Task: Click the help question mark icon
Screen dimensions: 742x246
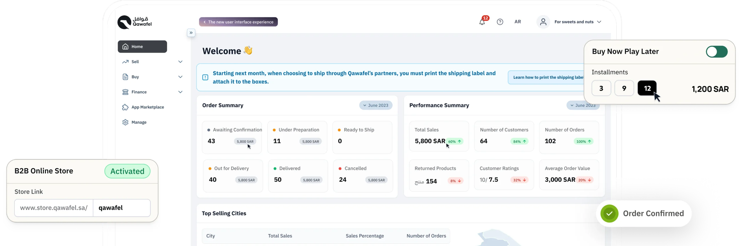Action: pyautogui.click(x=500, y=22)
